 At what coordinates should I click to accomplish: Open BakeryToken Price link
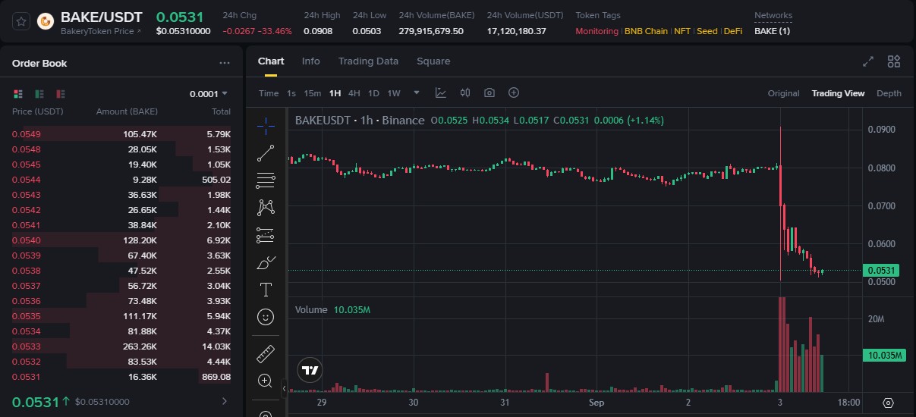101,31
